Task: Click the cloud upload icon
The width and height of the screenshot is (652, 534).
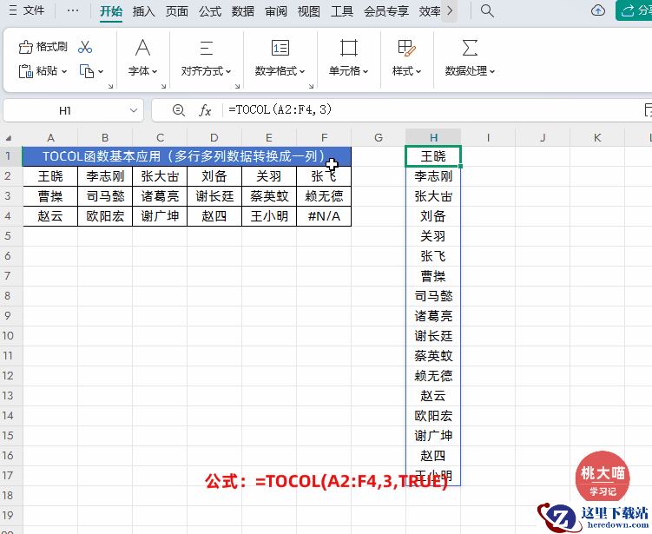Action: [598, 11]
